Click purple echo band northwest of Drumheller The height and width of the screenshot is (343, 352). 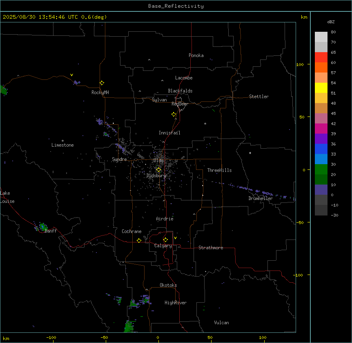pos(256,190)
